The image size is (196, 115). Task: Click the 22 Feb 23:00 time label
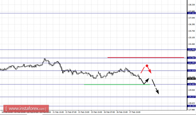[84, 112]
